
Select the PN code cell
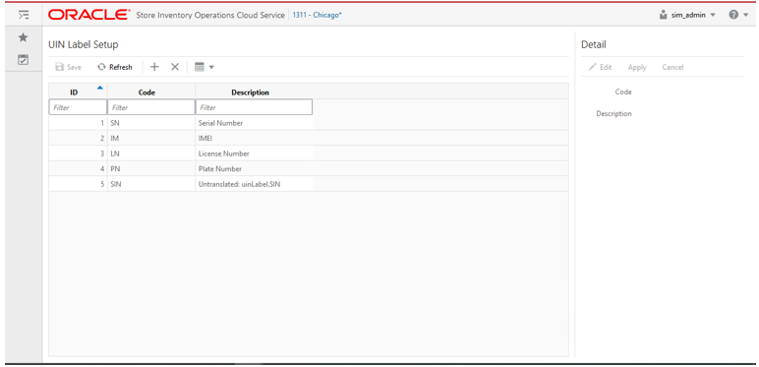point(151,168)
